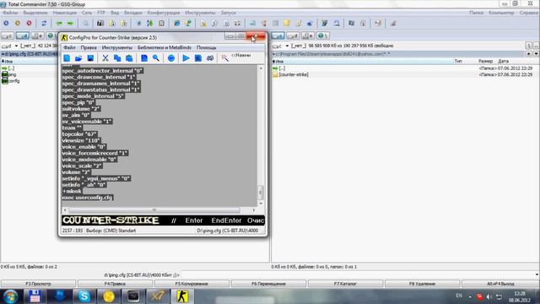540x304 pixels.
Task: Open Skype from the taskbar
Action: (x=84, y=296)
